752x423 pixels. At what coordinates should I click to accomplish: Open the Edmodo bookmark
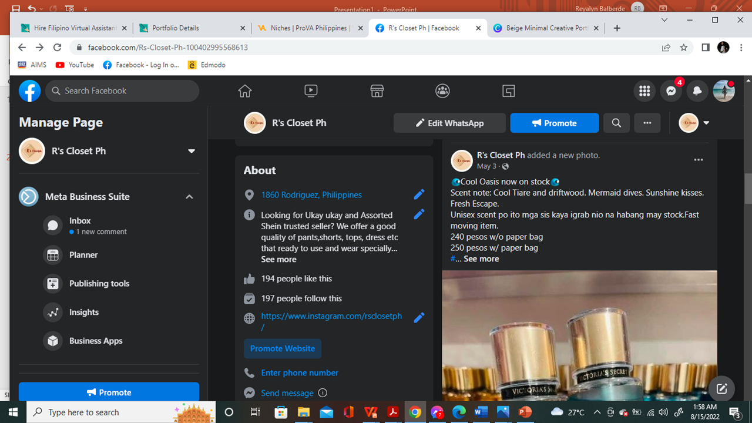coord(207,65)
